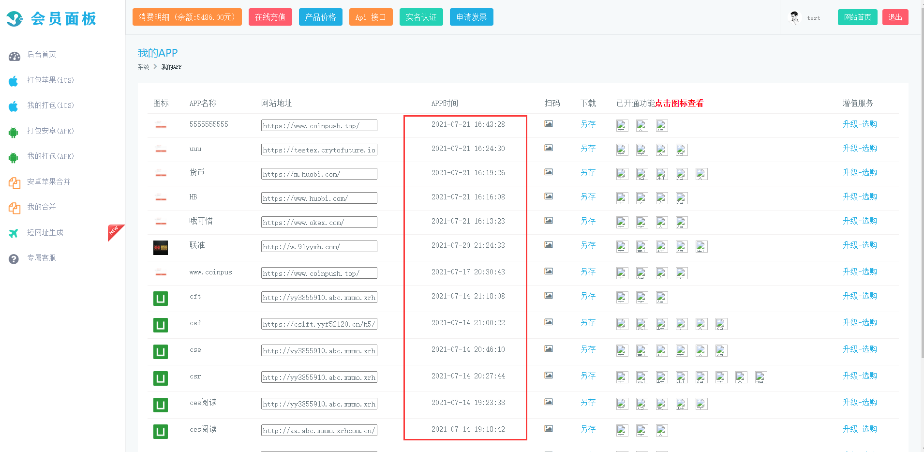
Task: Click the last feature icon in csr row
Action: click(x=760, y=377)
